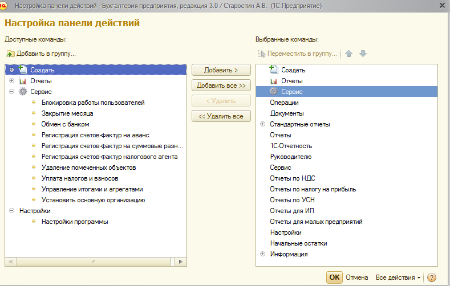Image resolution: width=450 pixels, height=286 pixels.
Task: Select 'Отчеты для малых предприятий'
Action: tap(316, 222)
